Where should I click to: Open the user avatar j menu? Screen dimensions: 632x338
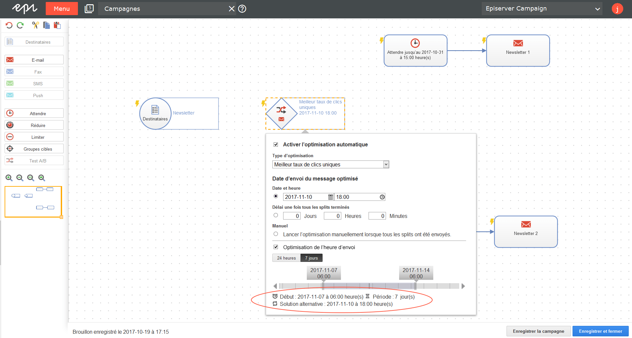618,9
